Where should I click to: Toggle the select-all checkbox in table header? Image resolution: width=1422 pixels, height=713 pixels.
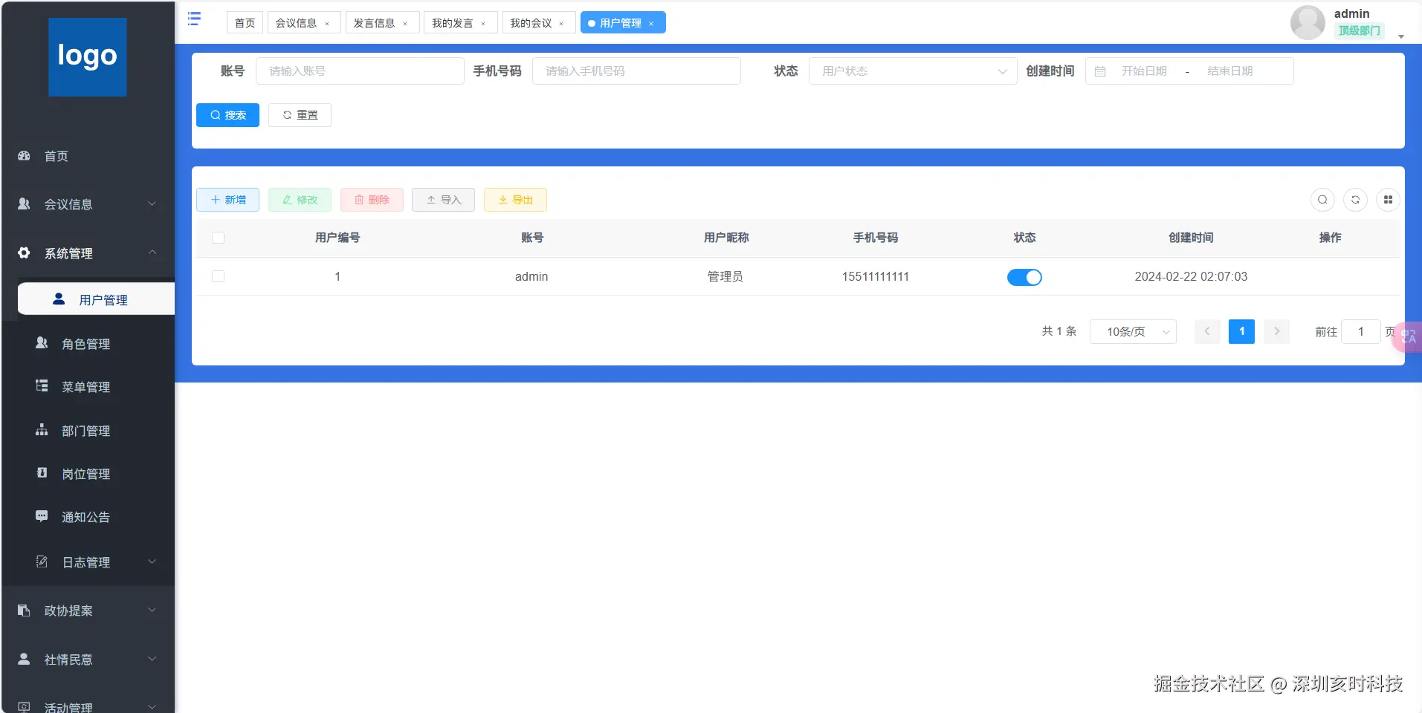coord(218,238)
